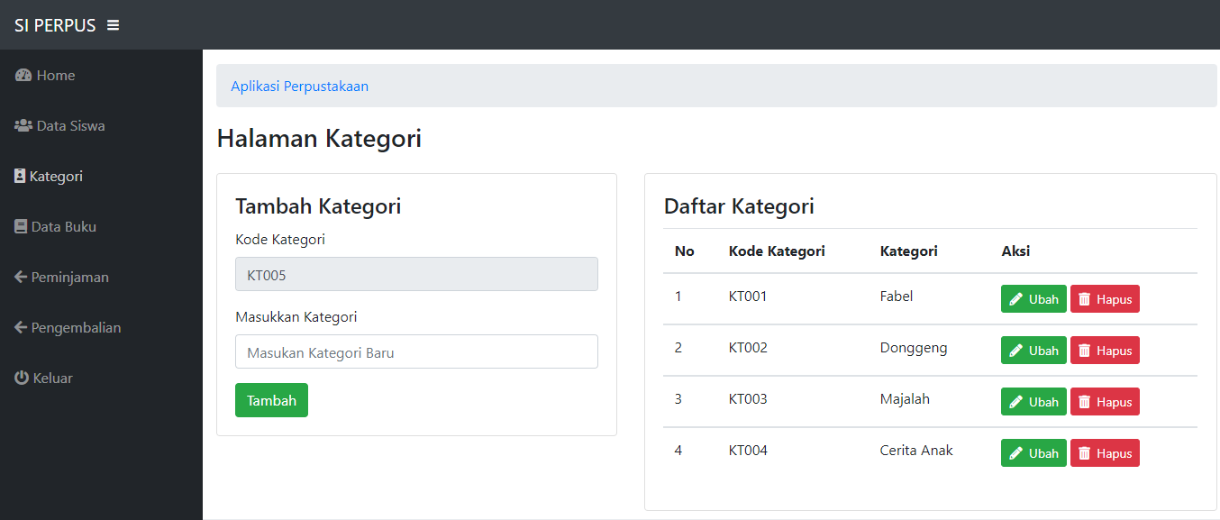Click the Home dashboard icon in sidebar
This screenshot has height=520, width=1220.
click(23, 76)
